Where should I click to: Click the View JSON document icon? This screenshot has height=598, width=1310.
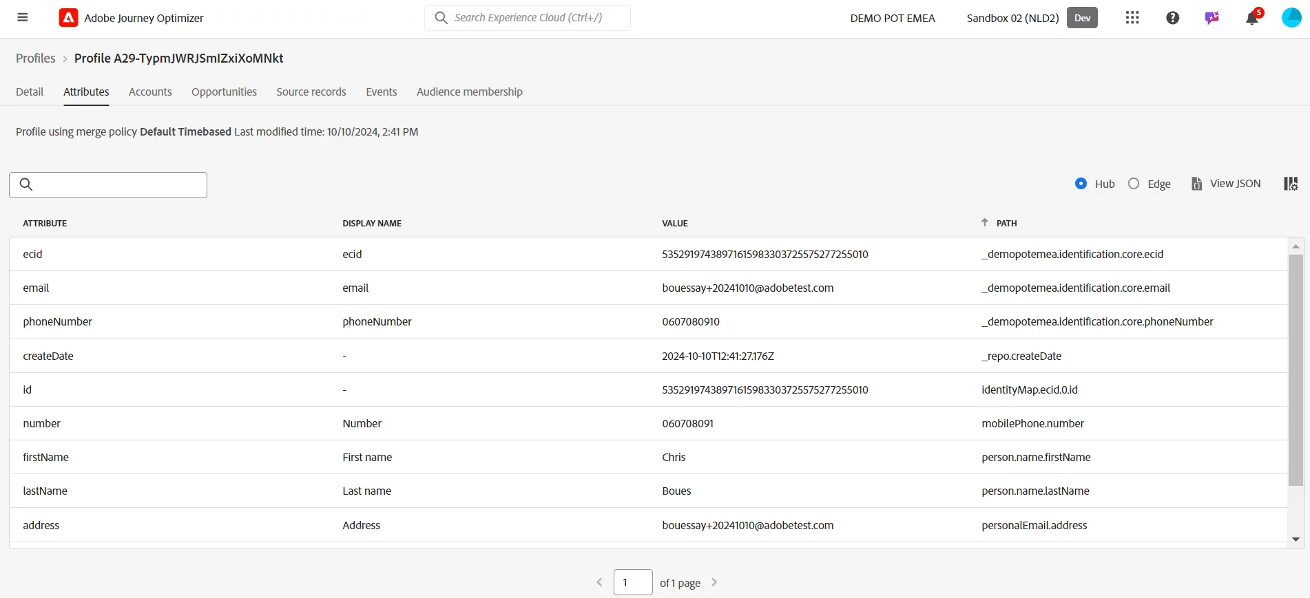(x=1197, y=184)
